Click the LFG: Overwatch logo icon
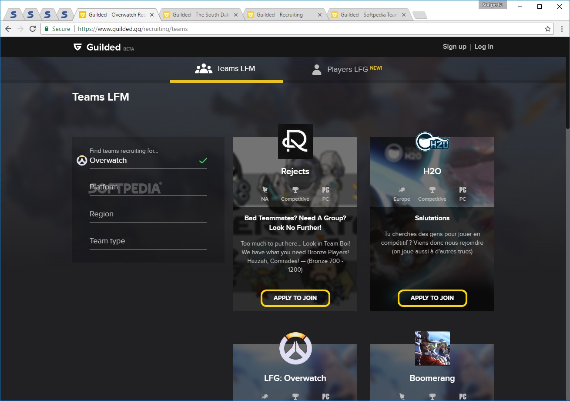This screenshot has height=401, width=570. pyautogui.click(x=295, y=348)
